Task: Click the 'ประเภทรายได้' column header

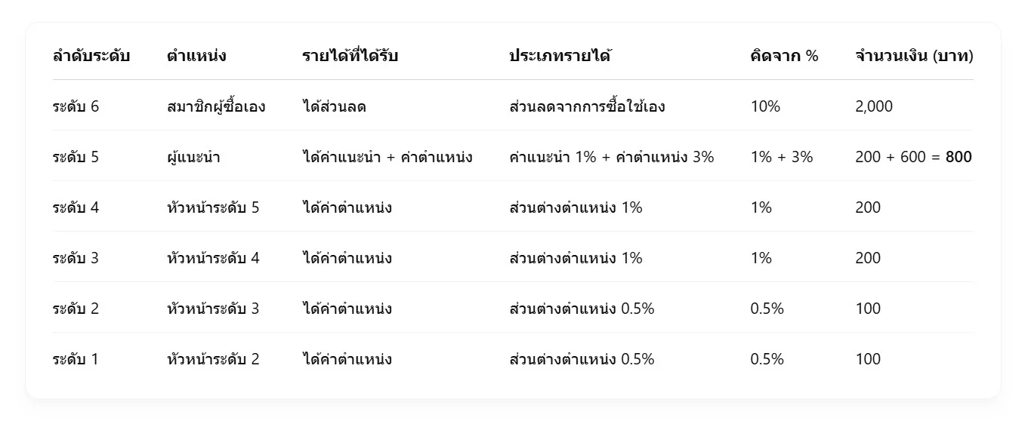Action: click(x=560, y=56)
